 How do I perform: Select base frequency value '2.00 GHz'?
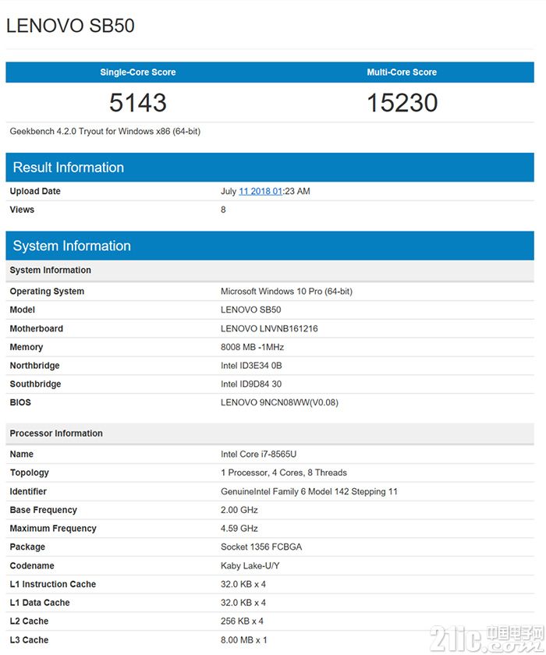coord(239,510)
